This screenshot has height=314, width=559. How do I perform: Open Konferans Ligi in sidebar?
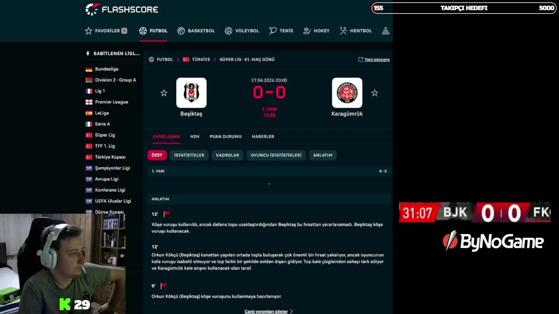pos(110,190)
